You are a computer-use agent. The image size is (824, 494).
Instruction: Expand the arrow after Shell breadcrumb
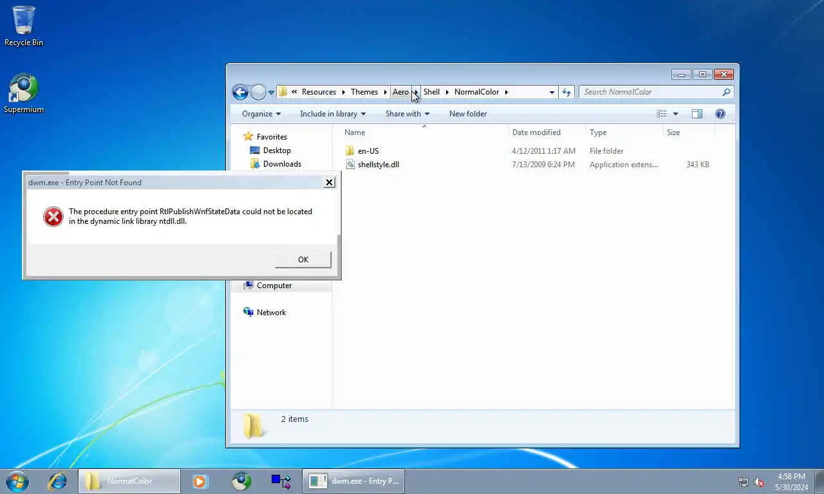tap(447, 92)
